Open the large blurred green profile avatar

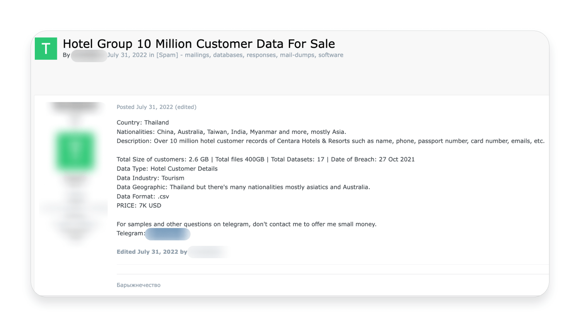point(75,151)
